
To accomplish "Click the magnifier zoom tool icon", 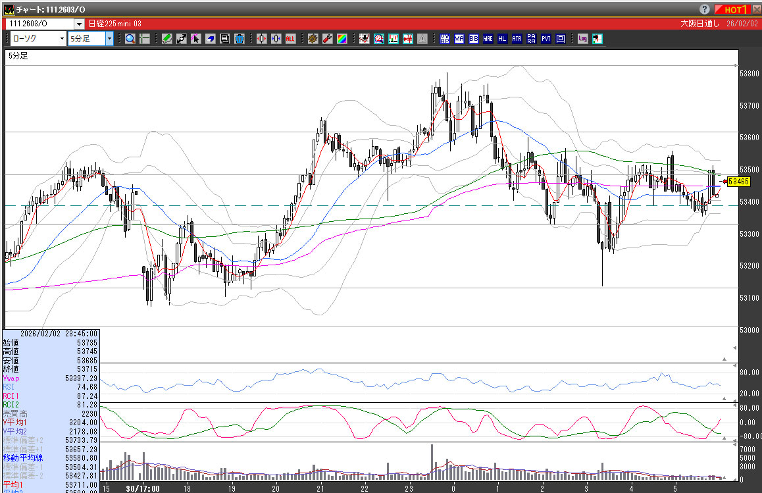I will pos(130,39).
